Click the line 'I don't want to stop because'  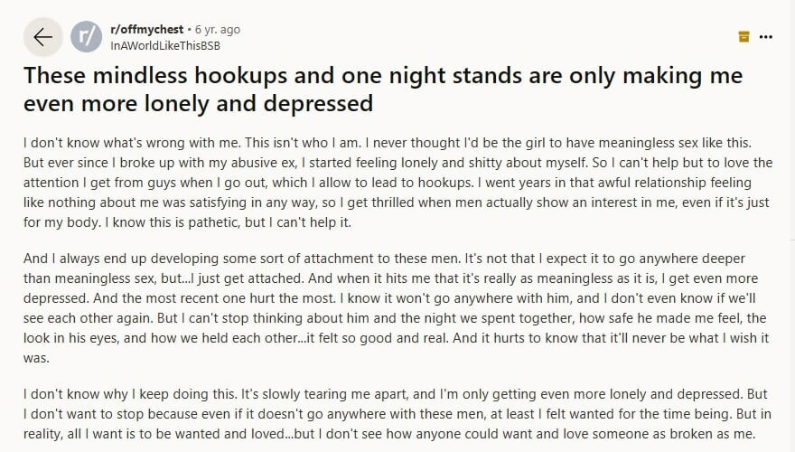397,414
